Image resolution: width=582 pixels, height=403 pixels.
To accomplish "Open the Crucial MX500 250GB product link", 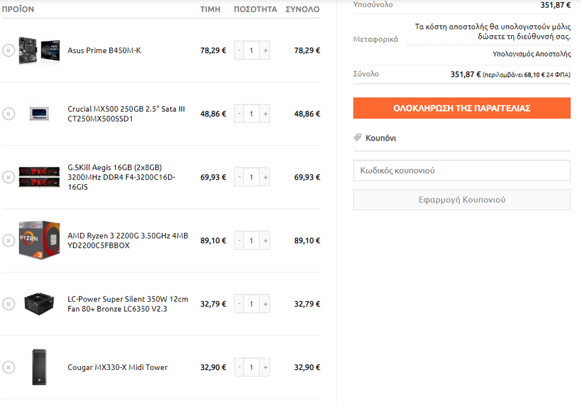I will point(126,114).
